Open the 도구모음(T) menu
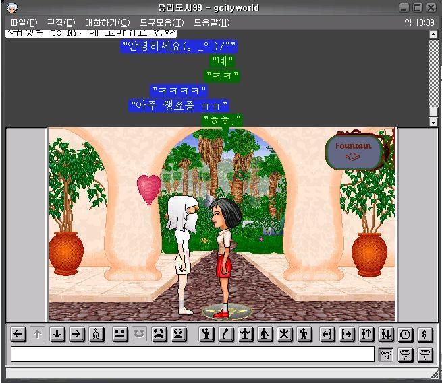442x383 pixels. click(161, 22)
